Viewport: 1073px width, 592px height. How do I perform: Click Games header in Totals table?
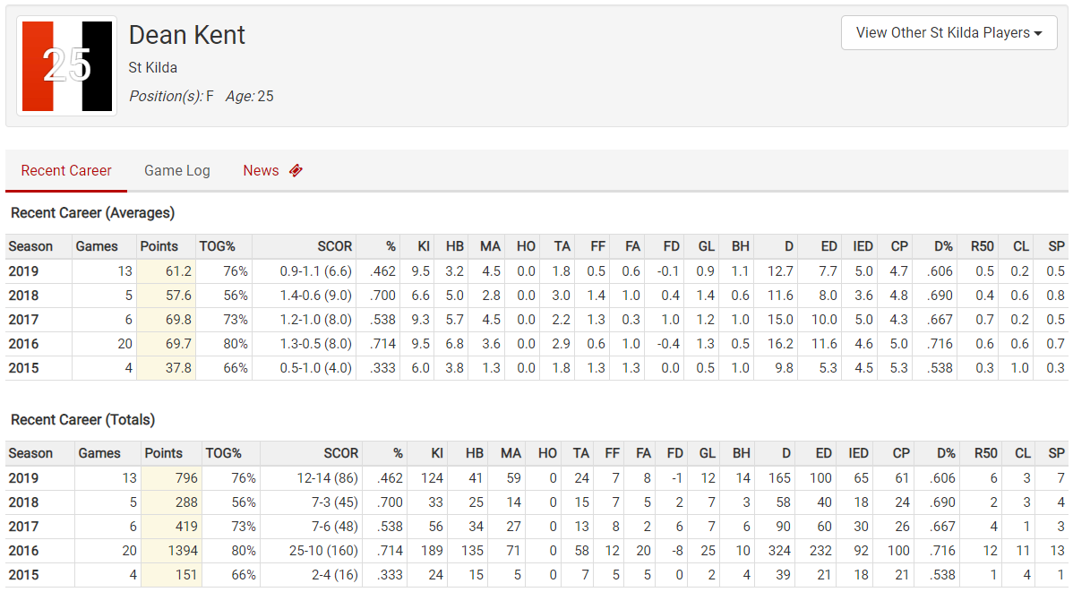[99, 453]
